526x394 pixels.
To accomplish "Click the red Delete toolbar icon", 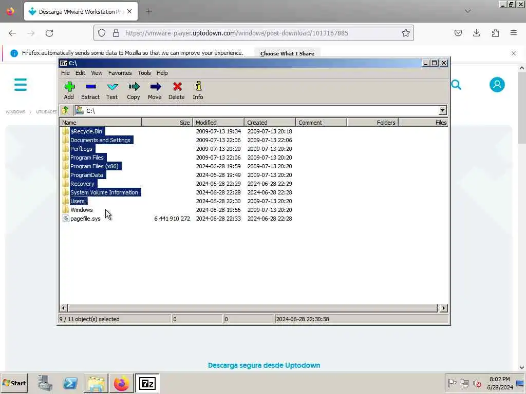I will pos(177,87).
